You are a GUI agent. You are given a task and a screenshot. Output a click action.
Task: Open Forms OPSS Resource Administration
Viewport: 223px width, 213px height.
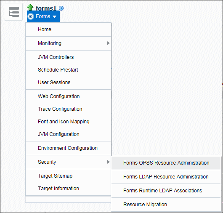click(166, 163)
